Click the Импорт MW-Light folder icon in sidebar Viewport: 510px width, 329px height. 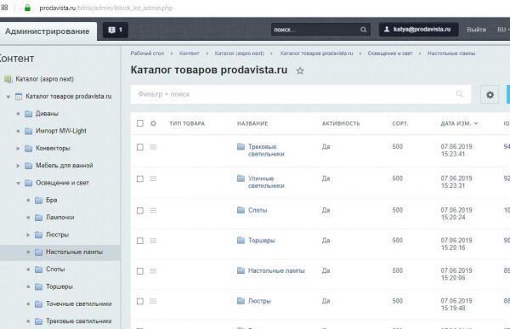pyautogui.click(x=29, y=131)
